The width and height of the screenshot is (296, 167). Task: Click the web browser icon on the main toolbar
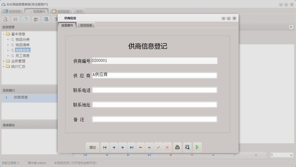[x=46, y=19]
